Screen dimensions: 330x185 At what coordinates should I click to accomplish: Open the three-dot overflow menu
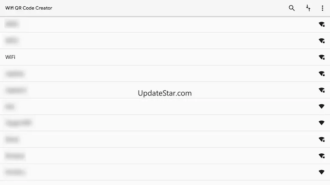coord(322,8)
